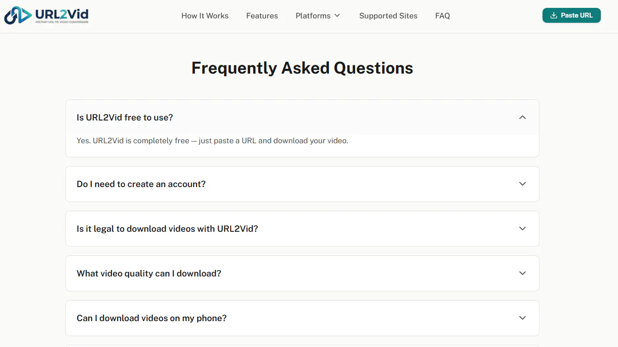Expand the 'What video quality can I download?' chevron
Image resolution: width=618 pixels, height=347 pixels.
(522, 273)
